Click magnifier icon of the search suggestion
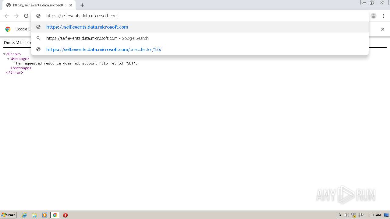This screenshot has height=219, width=390. tap(38, 38)
